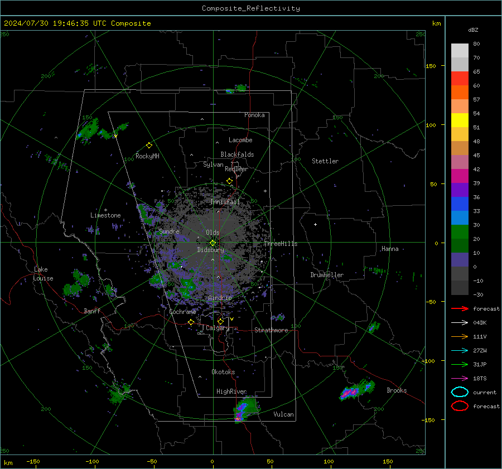Pick the yellow swatch in dBZ scale
The height and width of the screenshot is (469, 502).
click(x=460, y=120)
